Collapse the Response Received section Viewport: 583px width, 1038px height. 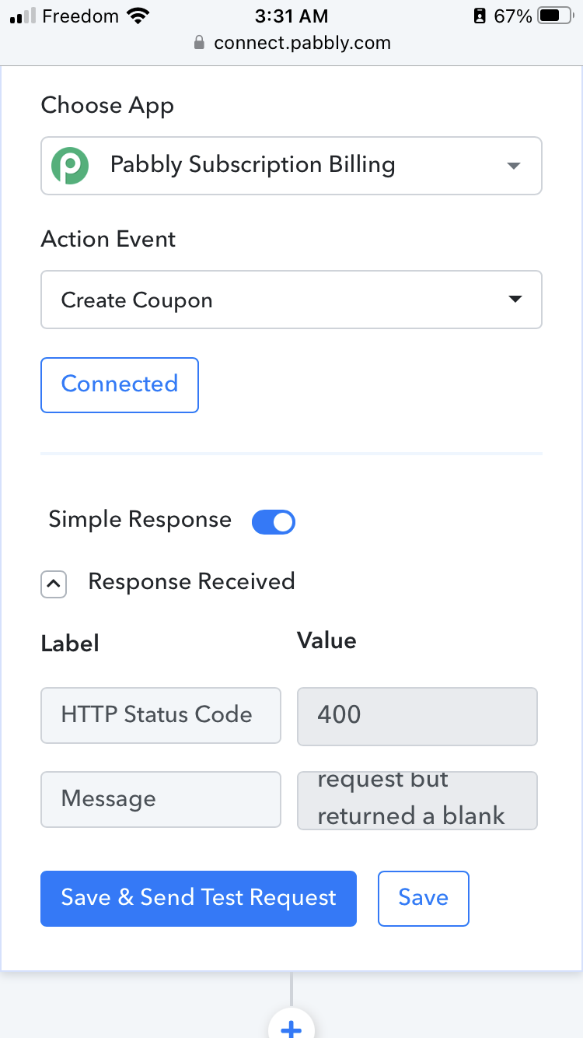click(x=53, y=584)
